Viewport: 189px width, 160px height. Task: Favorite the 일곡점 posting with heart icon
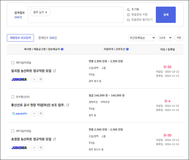(34, 79)
